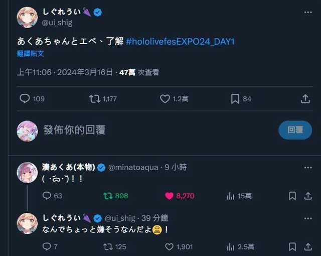Share the main tweet via share icon
Viewport: 321px width, 256px height.
(305, 99)
